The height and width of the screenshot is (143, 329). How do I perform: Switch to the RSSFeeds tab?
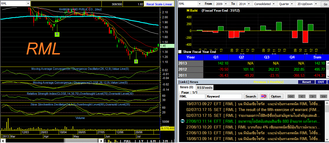205,88
